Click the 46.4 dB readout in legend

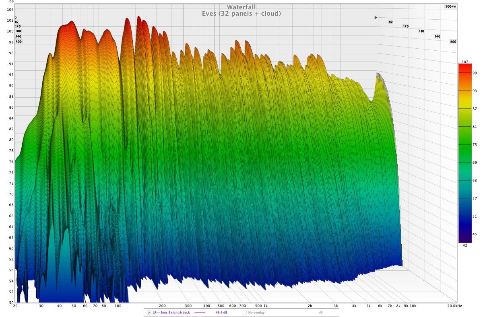pyautogui.click(x=222, y=312)
